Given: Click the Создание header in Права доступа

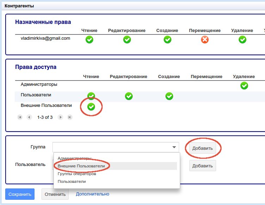Looking at the screenshot, I should [169, 77].
